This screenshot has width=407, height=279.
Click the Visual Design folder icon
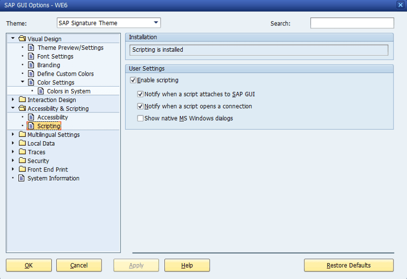coord(22,39)
